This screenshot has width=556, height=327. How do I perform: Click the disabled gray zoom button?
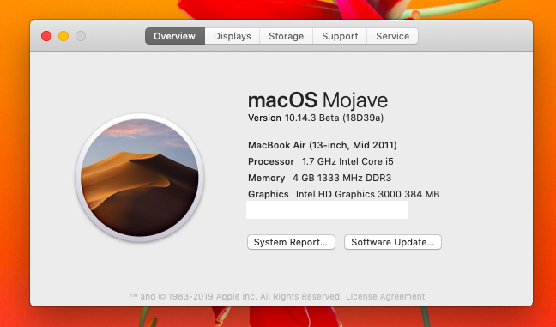[81, 36]
